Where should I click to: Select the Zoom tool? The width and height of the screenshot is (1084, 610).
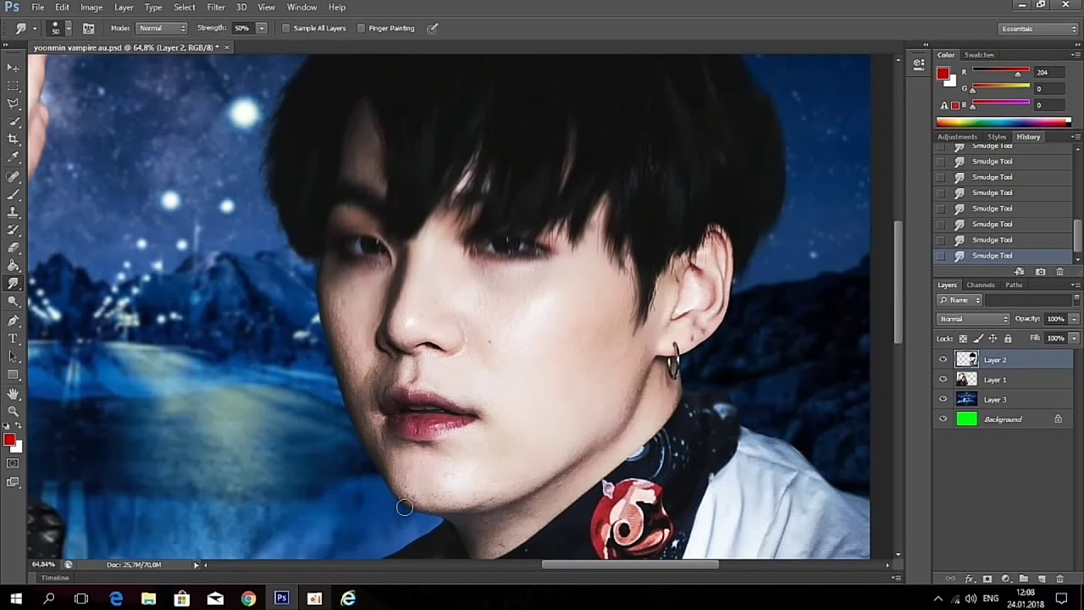pyautogui.click(x=13, y=412)
